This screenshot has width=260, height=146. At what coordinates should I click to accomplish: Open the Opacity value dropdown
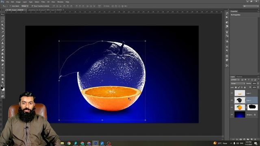point(258,84)
